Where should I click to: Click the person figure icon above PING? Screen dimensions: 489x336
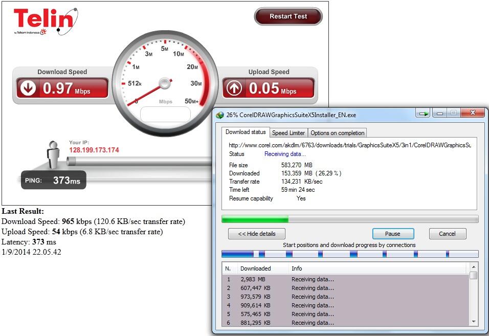pyautogui.click(x=53, y=154)
